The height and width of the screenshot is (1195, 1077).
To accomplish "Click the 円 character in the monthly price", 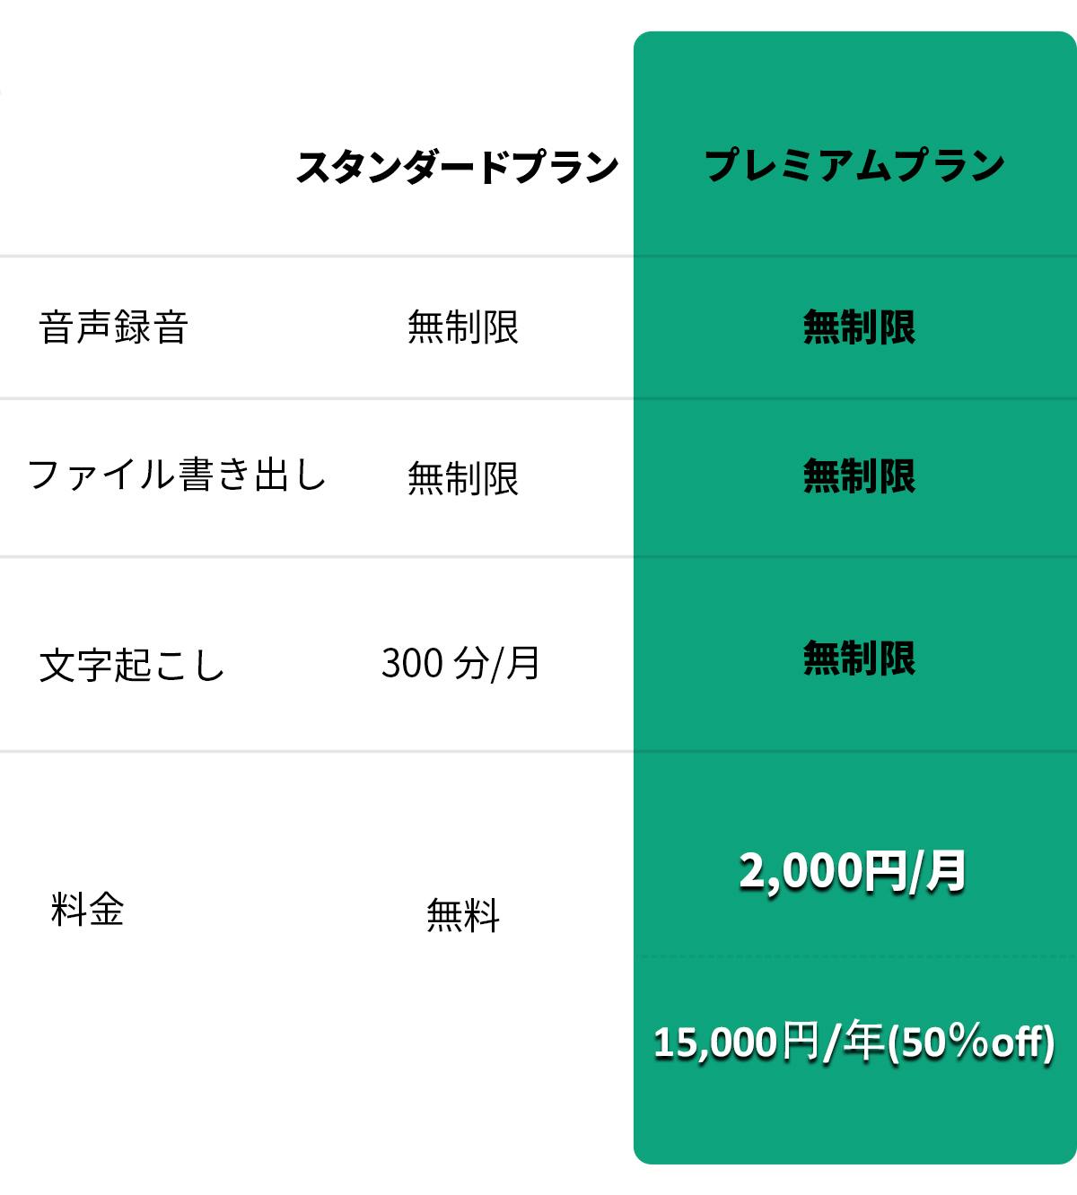I will [x=885, y=872].
